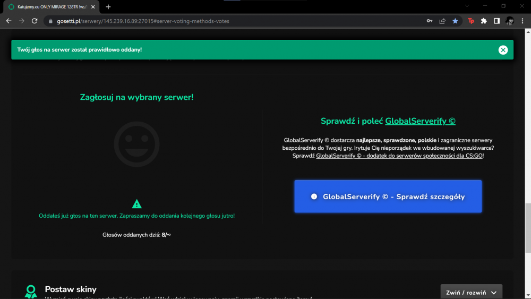Click the smiley face vote icon
The height and width of the screenshot is (299, 531).
tap(136, 144)
